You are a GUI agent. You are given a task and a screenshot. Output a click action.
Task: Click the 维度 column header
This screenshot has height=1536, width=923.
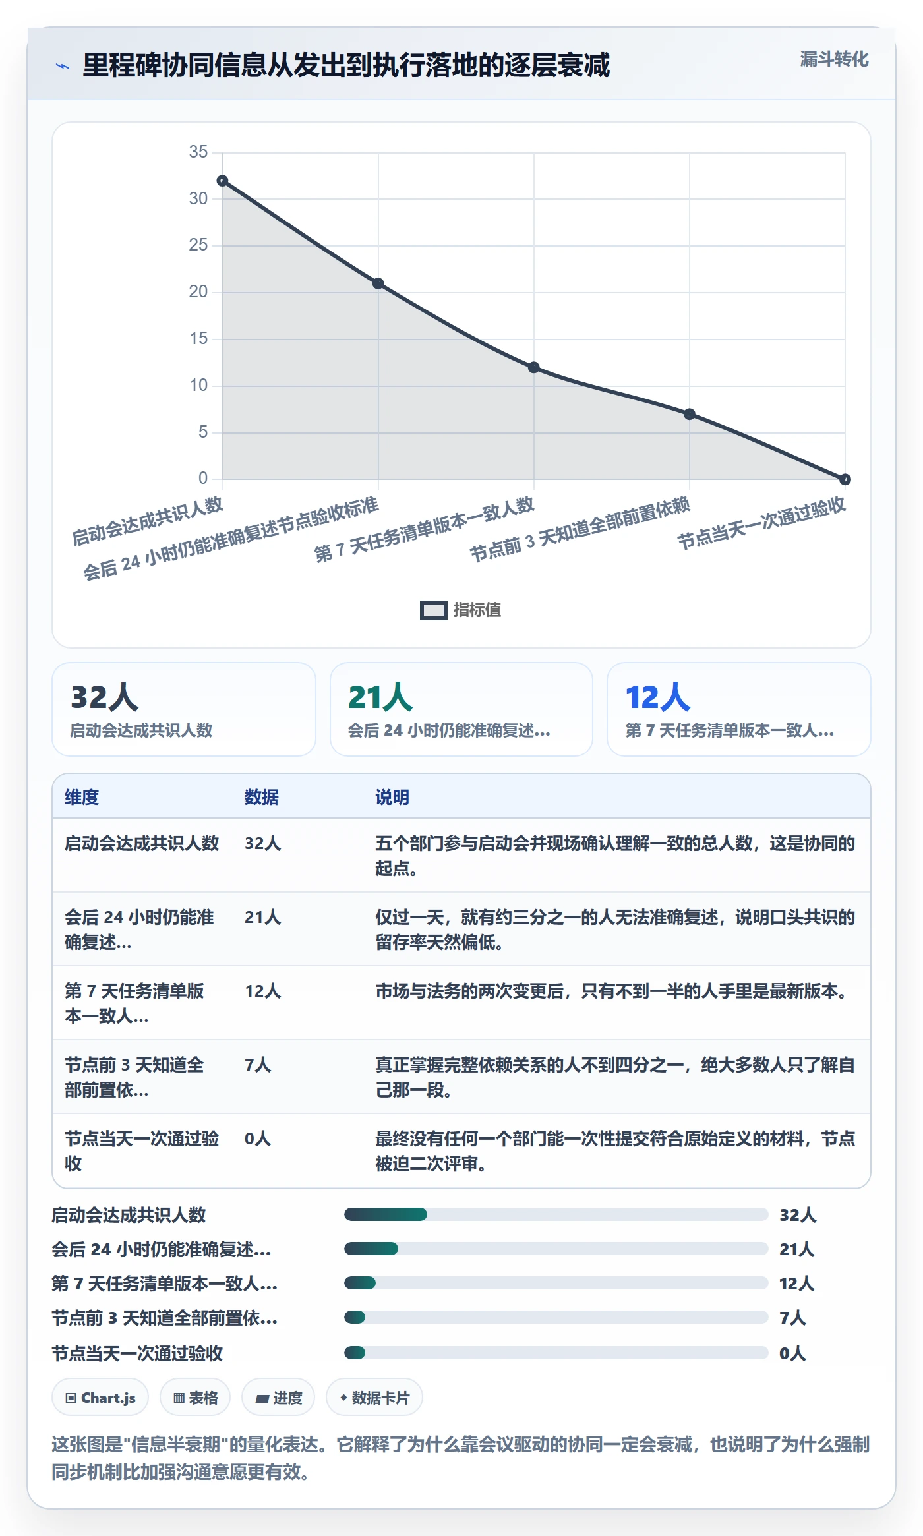click(82, 797)
